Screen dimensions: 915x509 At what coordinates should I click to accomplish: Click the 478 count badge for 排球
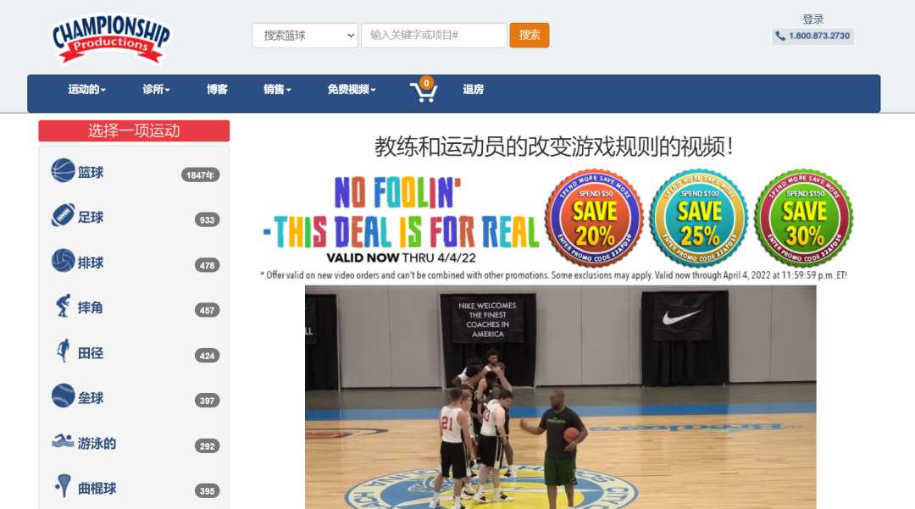point(208,265)
